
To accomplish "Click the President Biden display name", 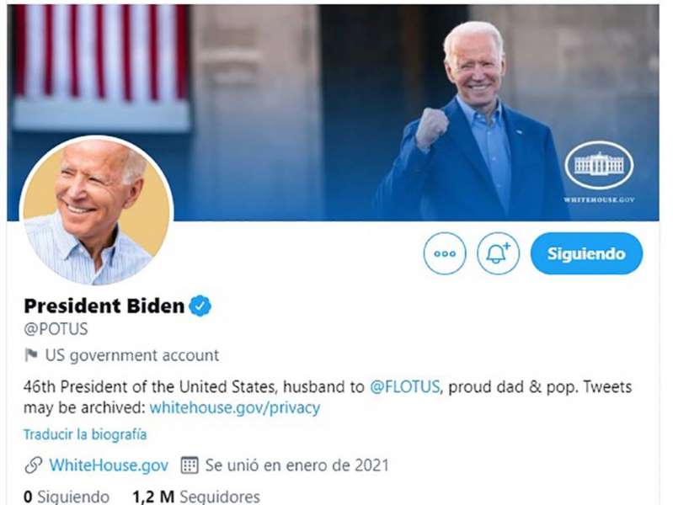I will 104,306.
